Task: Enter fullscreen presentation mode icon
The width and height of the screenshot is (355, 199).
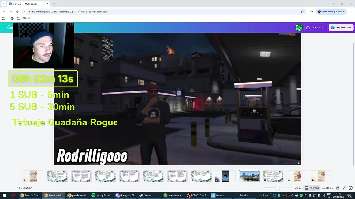Action: tap(344, 188)
